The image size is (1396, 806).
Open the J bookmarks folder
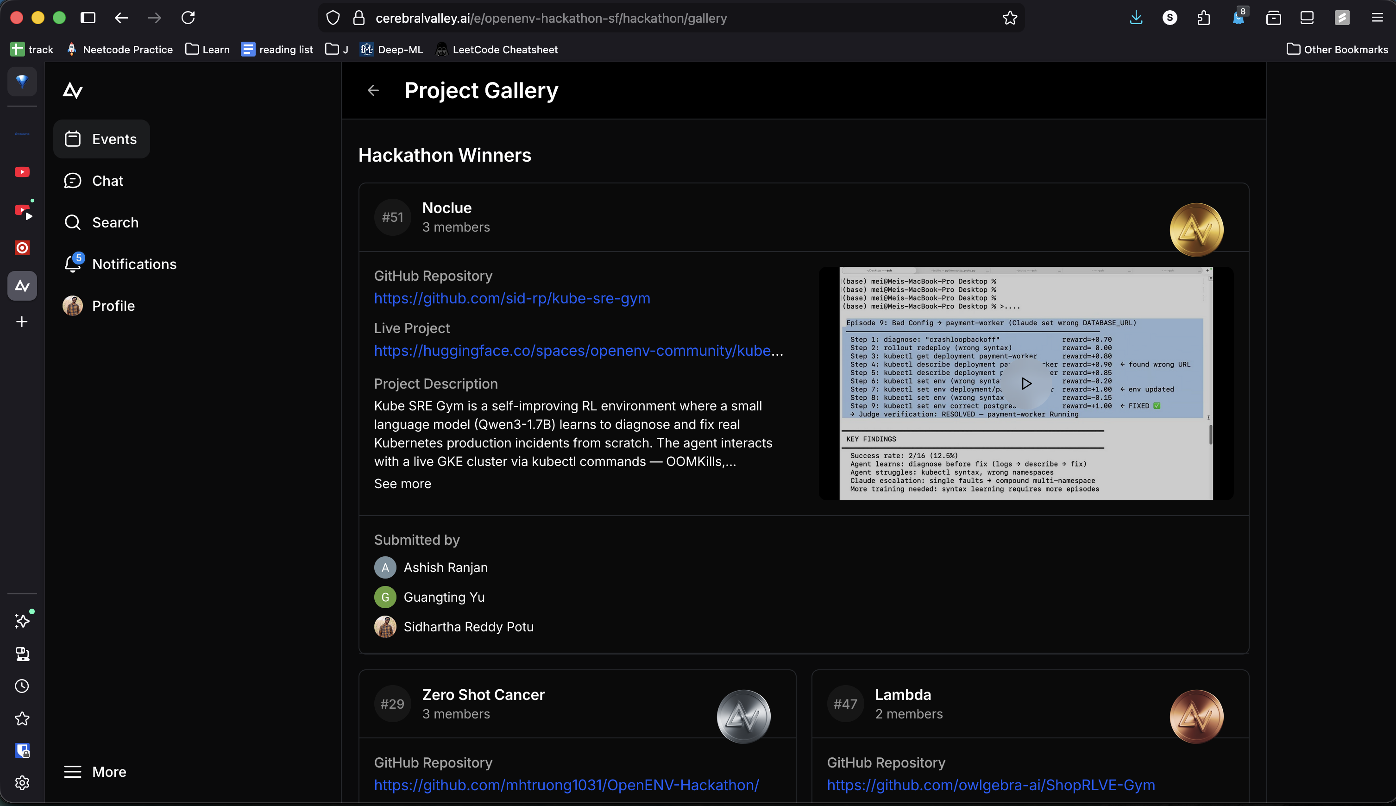(x=337, y=49)
